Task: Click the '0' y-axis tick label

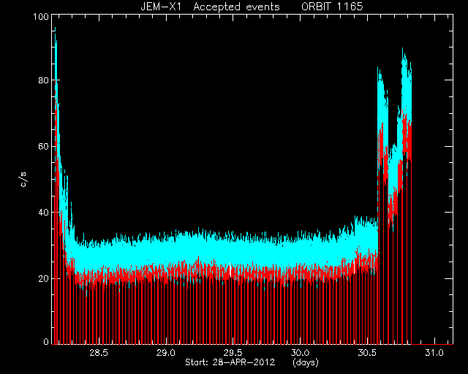Action: click(x=46, y=341)
